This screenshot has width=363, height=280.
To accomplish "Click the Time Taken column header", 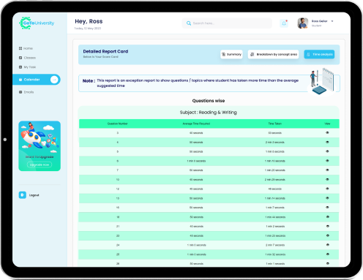I will tap(275, 124).
